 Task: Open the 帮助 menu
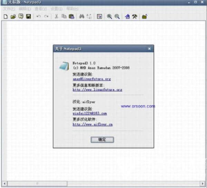pos(72,9)
